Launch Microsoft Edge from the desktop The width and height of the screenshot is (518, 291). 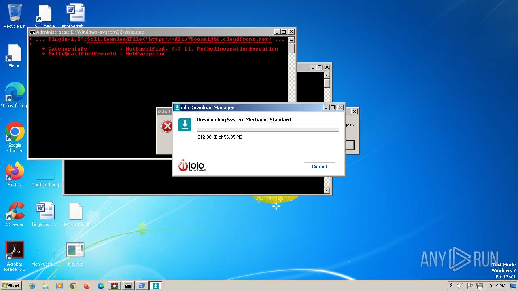point(15,95)
